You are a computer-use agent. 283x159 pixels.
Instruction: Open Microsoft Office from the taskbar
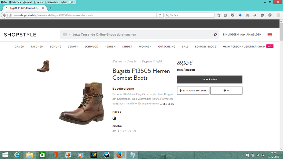click(x=55, y=155)
